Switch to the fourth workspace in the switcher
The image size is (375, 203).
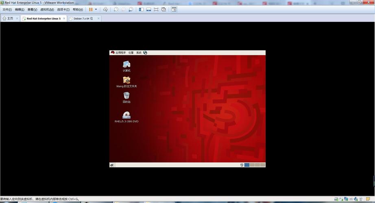click(x=263, y=165)
